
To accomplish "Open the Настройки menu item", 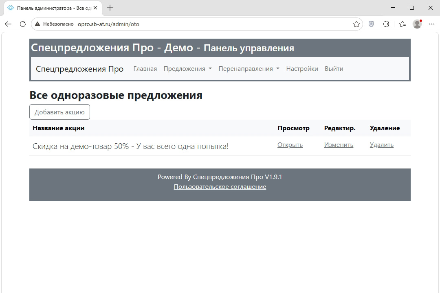I will coord(302,69).
